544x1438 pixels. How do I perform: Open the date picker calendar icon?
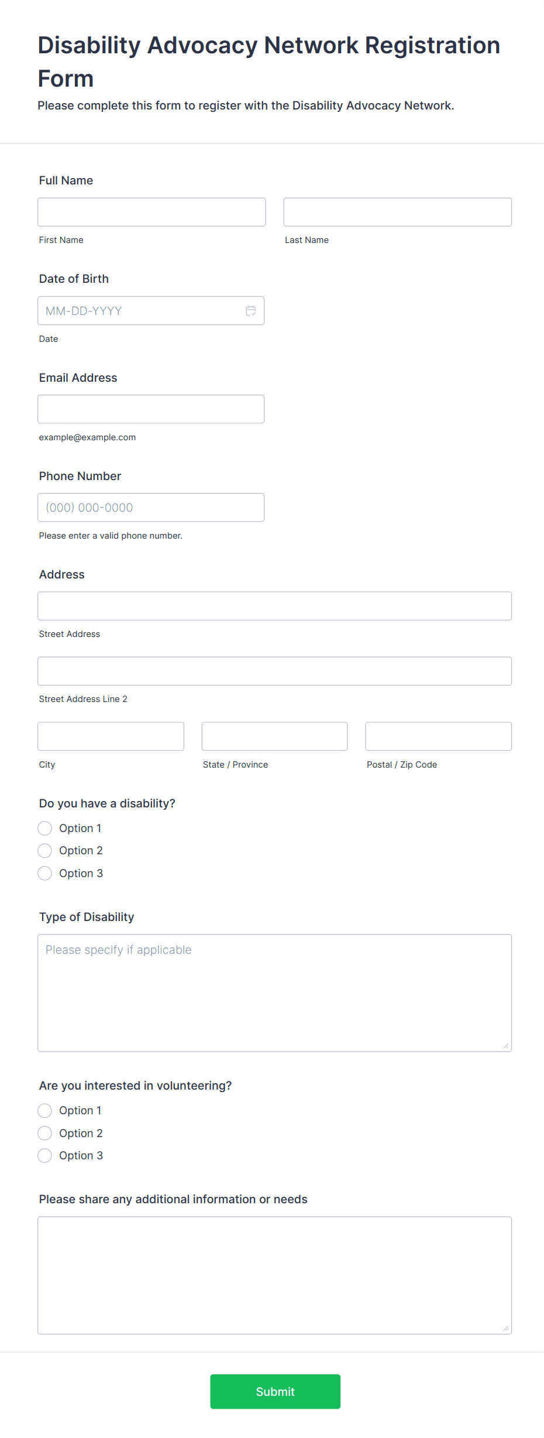250,310
